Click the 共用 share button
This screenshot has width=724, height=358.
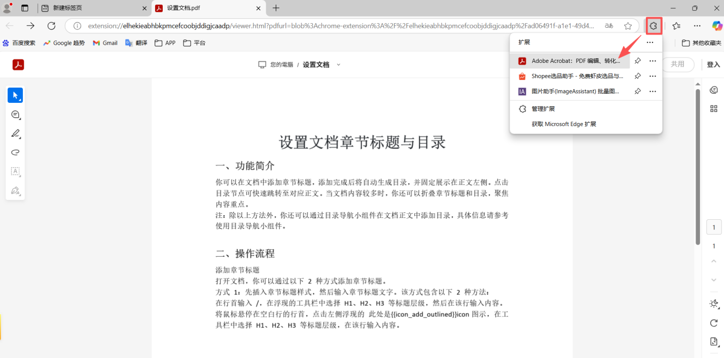click(x=678, y=64)
